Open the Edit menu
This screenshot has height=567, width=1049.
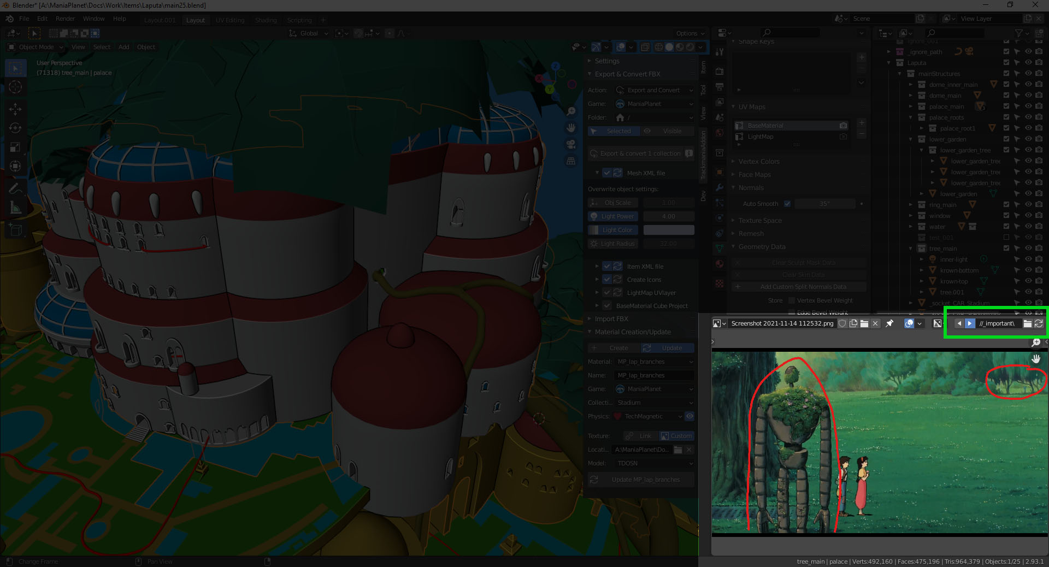coord(42,19)
